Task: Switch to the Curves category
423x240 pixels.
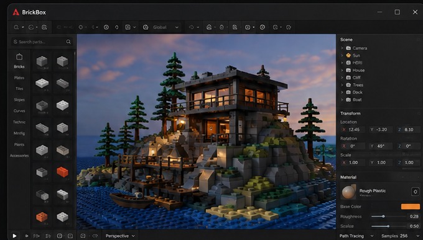Action: [x=19, y=111]
